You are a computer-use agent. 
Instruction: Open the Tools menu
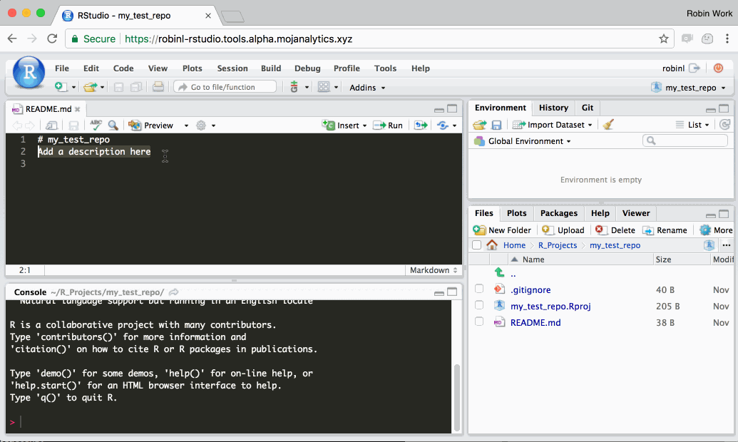pyautogui.click(x=386, y=68)
